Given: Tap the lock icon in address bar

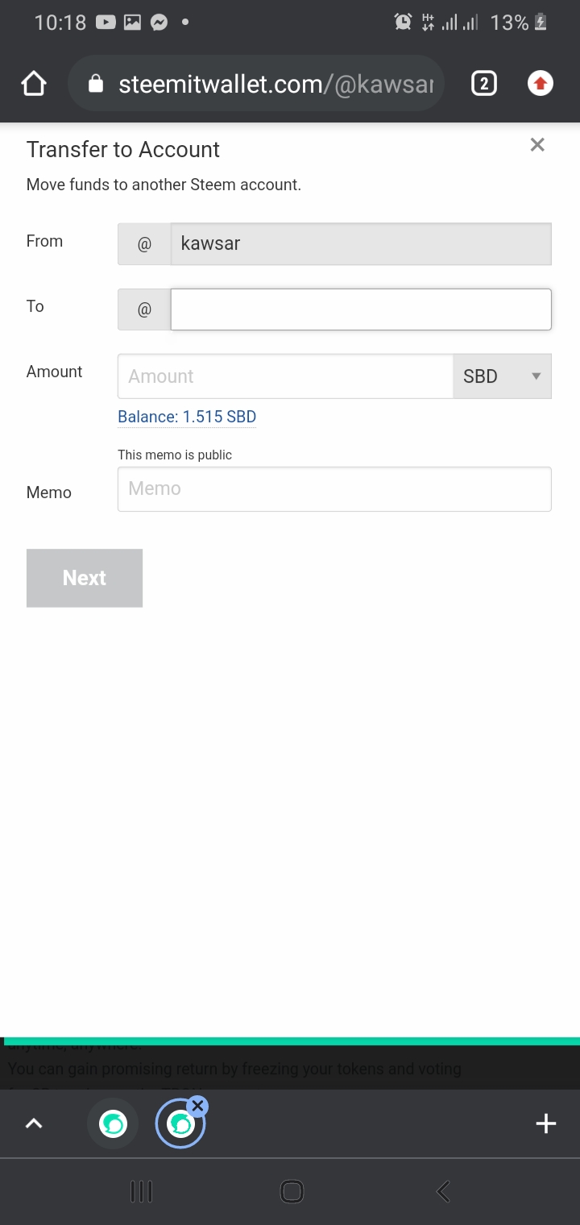Looking at the screenshot, I should coord(96,84).
